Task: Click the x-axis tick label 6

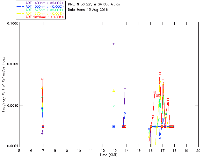Action: click(x=31, y=151)
